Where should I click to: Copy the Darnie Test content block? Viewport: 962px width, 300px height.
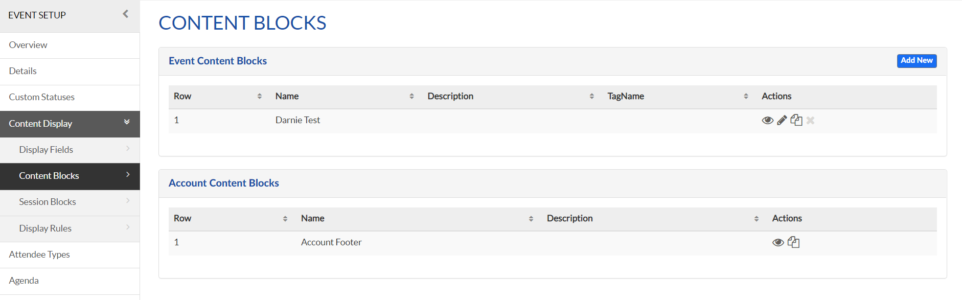coord(796,120)
